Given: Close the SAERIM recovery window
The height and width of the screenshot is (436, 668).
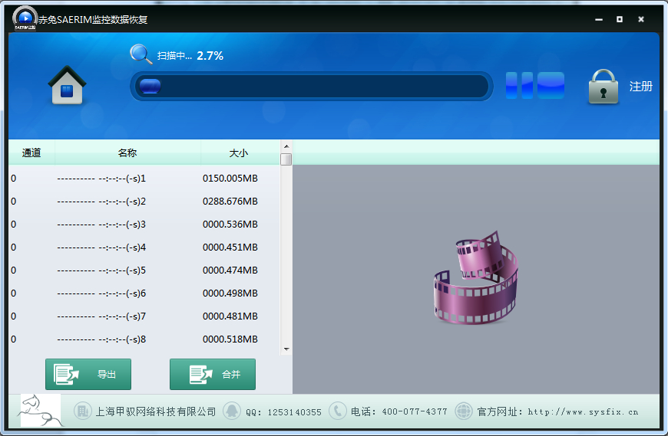Looking at the screenshot, I should [x=640, y=19].
